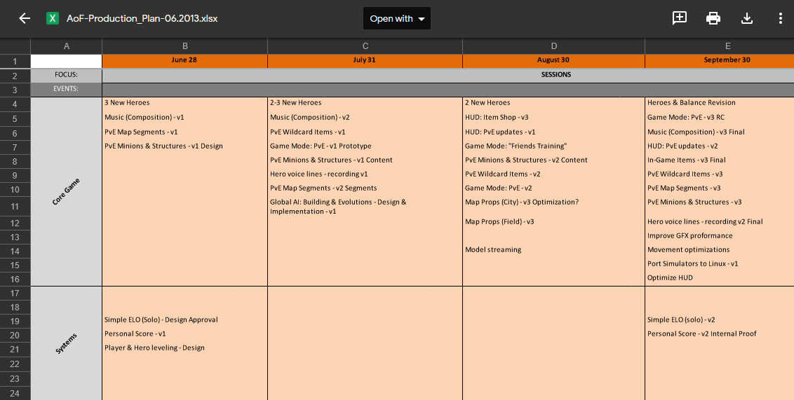
Task: Click the back arrow icon
Action: [x=25, y=19]
